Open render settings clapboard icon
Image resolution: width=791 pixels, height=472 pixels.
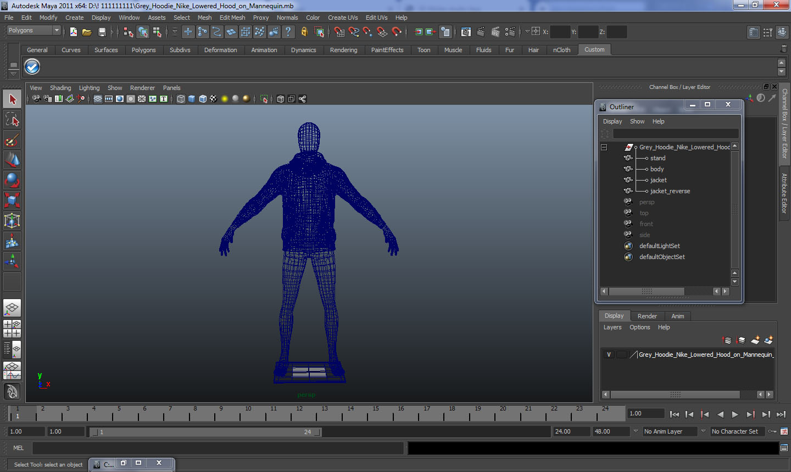510,32
